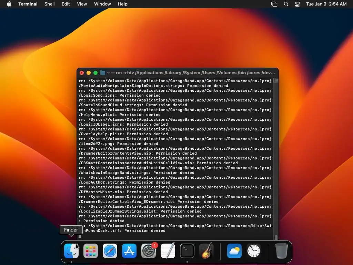The width and height of the screenshot is (353, 265).
Task: Open the Edit menu
Action: (66, 4)
